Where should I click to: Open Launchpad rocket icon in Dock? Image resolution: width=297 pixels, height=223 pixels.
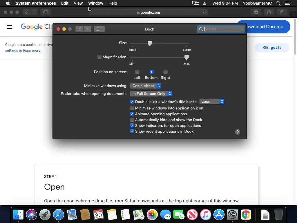[45, 215]
